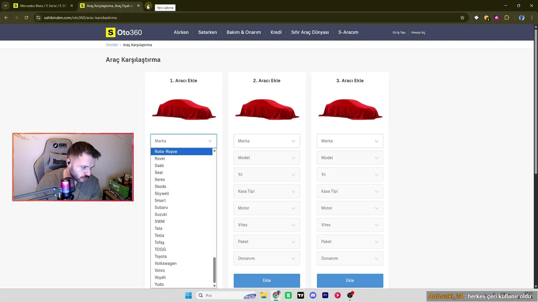
Task: Select Tesla in the brand list
Action: (x=182, y=235)
